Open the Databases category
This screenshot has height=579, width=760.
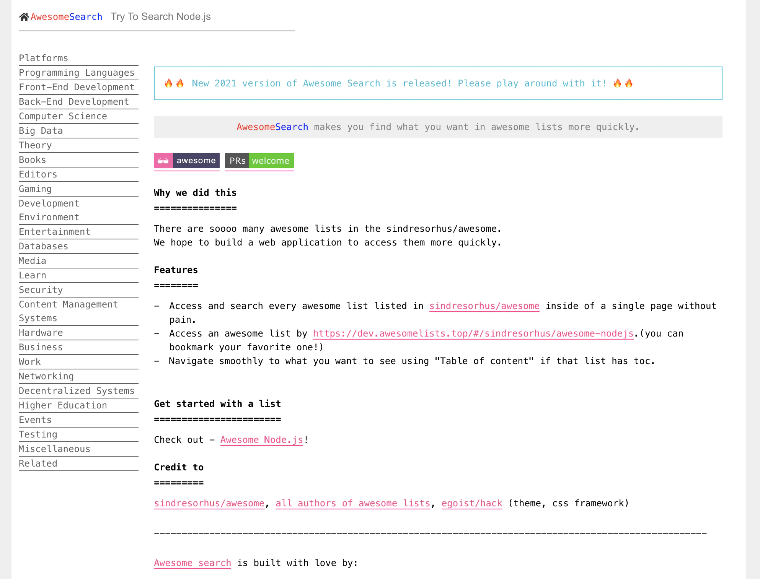[x=44, y=246]
